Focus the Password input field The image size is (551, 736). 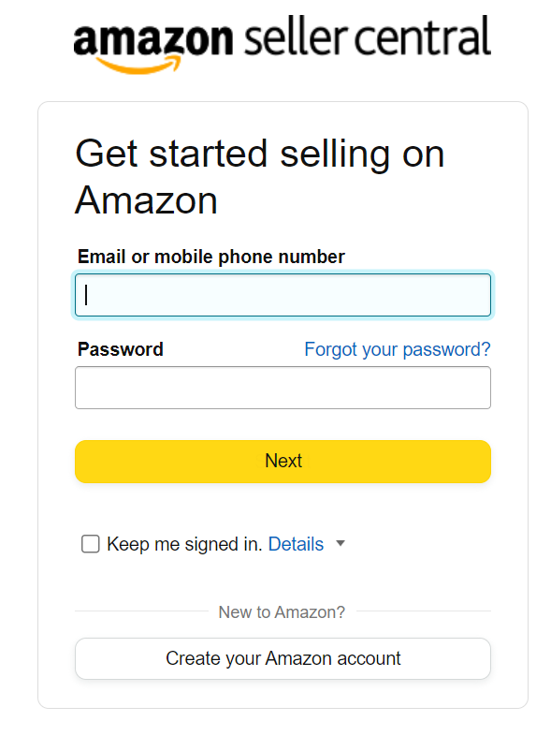[x=283, y=388]
